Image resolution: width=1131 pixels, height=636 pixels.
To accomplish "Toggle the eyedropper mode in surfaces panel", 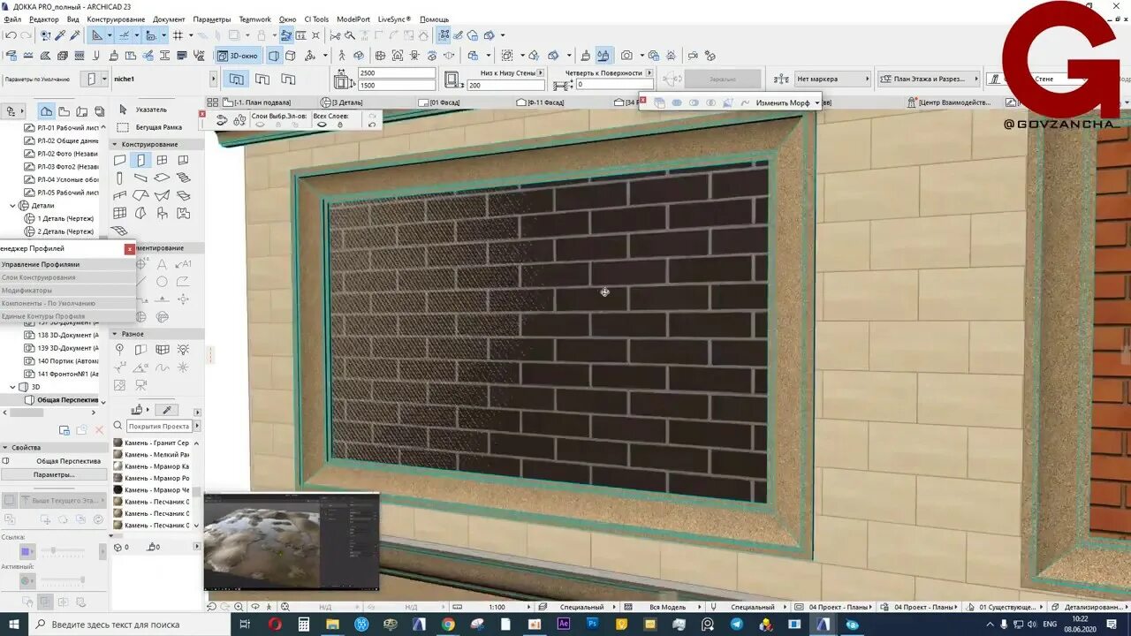I will 166,411.
